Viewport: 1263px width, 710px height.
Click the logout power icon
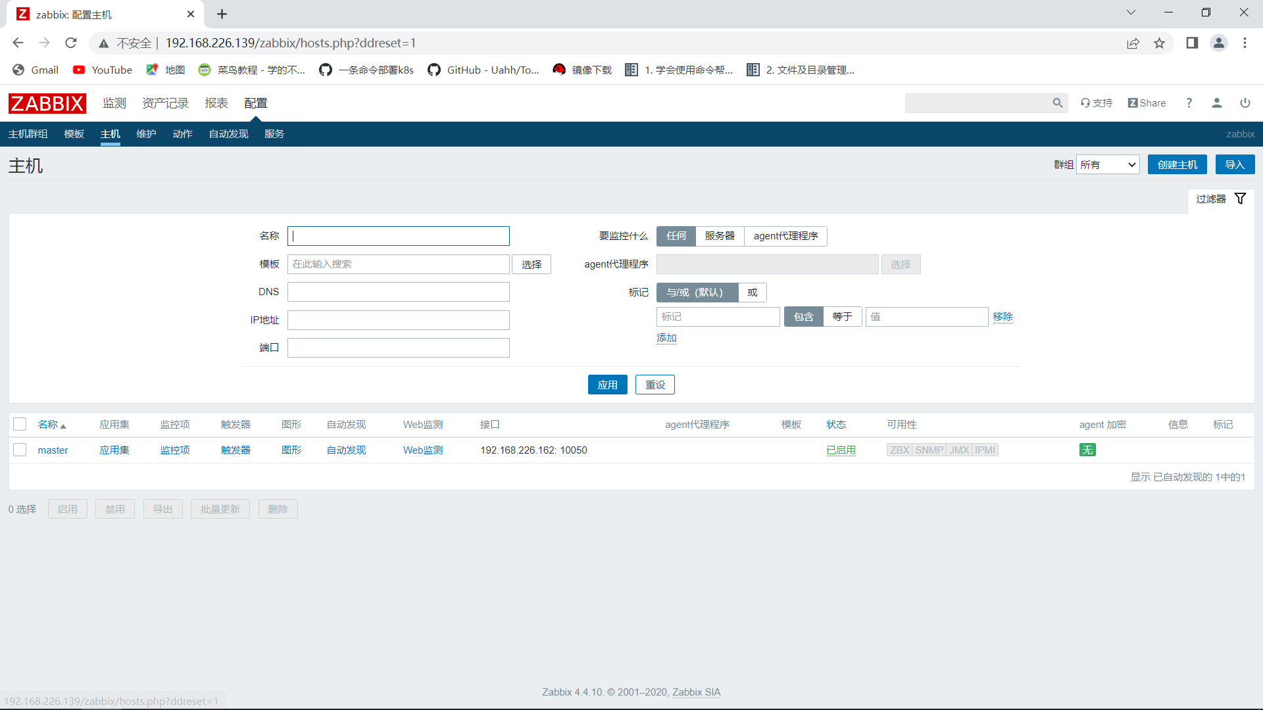pyautogui.click(x=1245, y=103)
